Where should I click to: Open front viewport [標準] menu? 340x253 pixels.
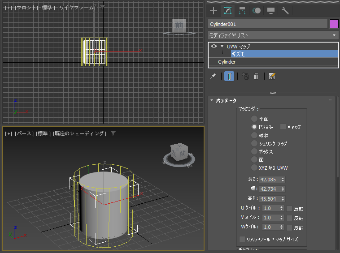pos(48,8)
